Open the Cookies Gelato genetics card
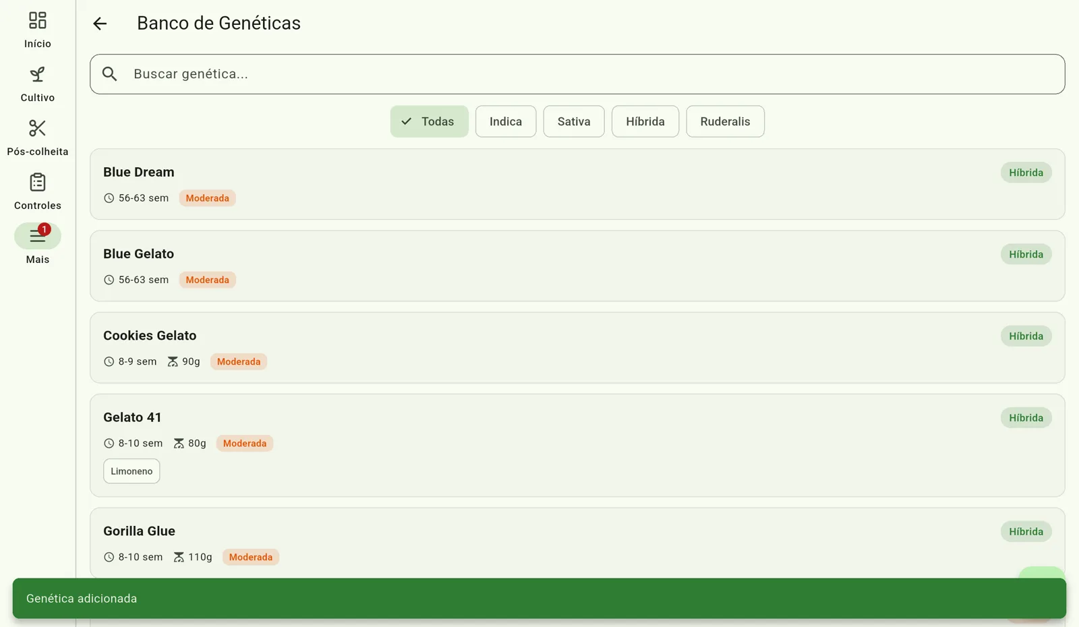The image size is (1079, 627). 577,347
